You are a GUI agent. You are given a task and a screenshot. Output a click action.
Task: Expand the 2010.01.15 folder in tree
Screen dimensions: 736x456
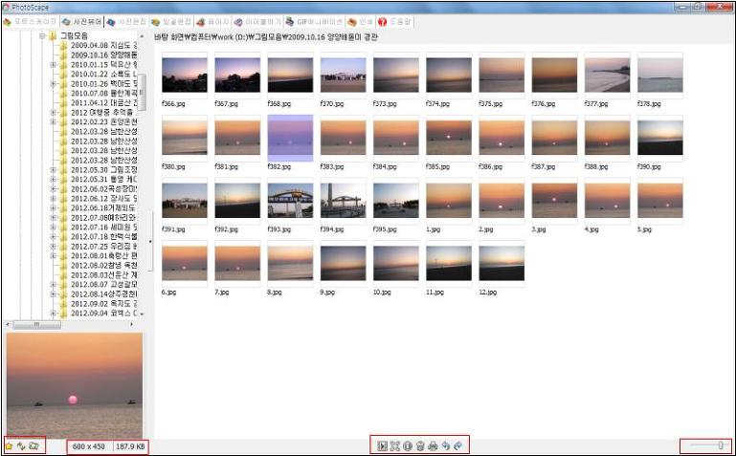(54, 65)
